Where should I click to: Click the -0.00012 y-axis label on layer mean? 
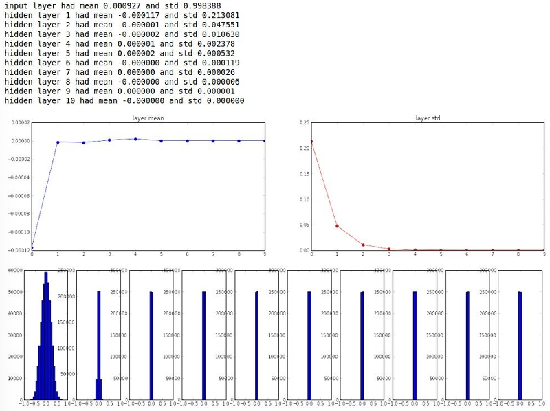pyautogui.click(x=19, y=250)
